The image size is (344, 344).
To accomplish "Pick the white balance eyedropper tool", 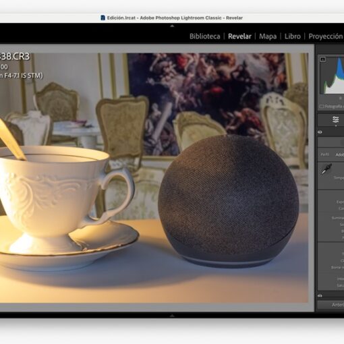I will [326, 169].
